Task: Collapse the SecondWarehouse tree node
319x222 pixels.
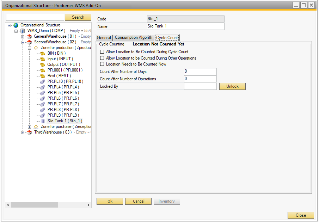Action: pos(23,42)
